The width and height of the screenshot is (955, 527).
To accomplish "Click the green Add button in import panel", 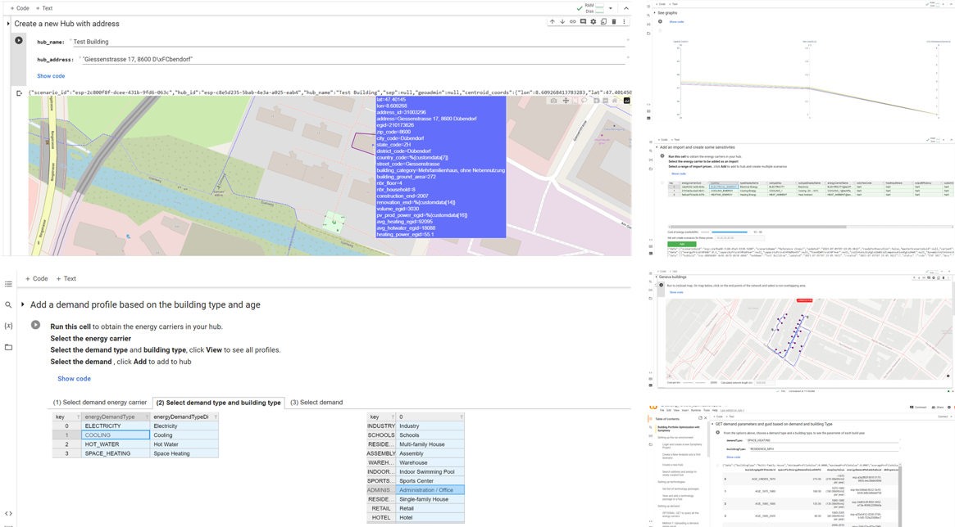I will [680, 243].
